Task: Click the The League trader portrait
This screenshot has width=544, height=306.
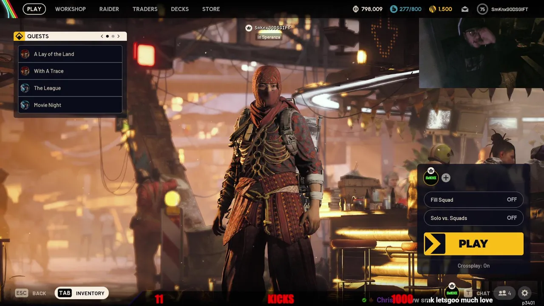Action: (x=25, y=88)
